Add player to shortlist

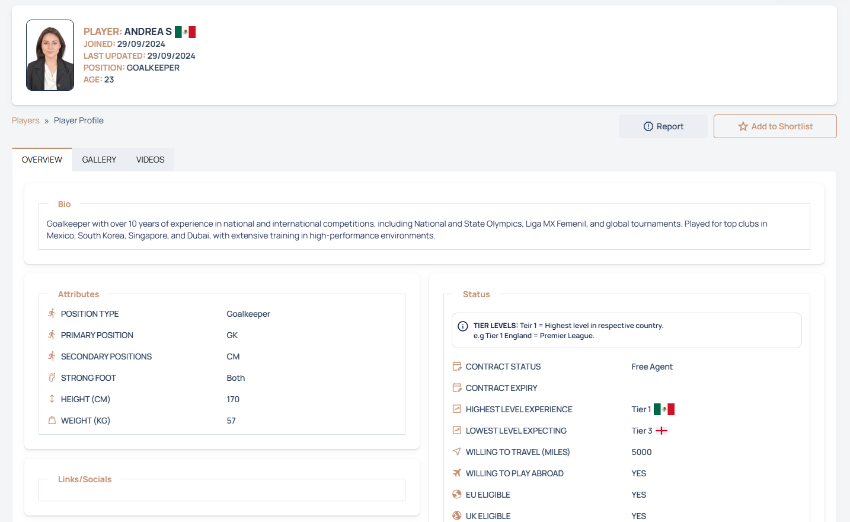[x=775, y=126]
